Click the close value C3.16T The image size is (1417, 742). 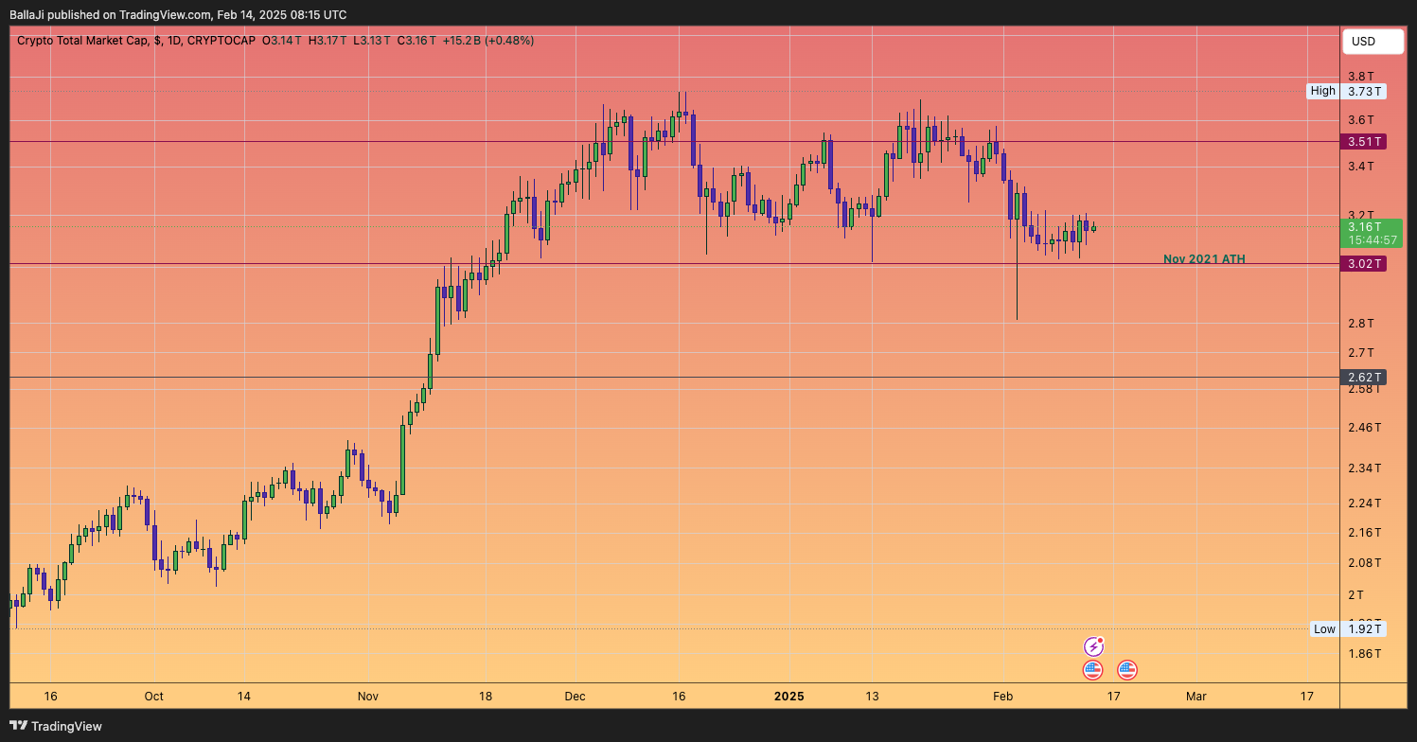click(416, 41)
